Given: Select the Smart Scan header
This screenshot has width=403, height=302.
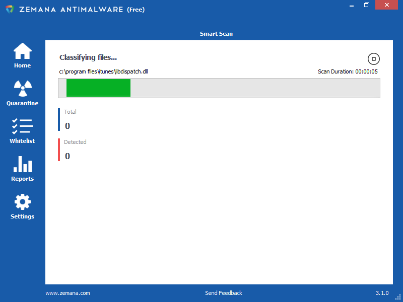Looking at the screenshot, I should (216, 34).
